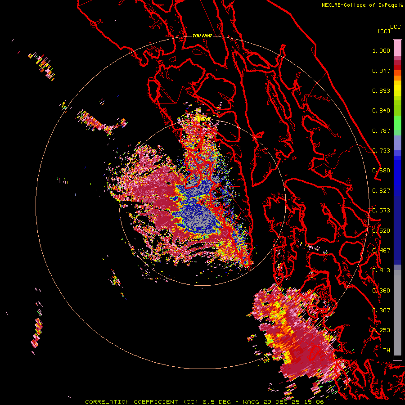The width and height of the screenshot is (405, 405).
Task: Click the KACG station identifier
Action: pos(251,402)
